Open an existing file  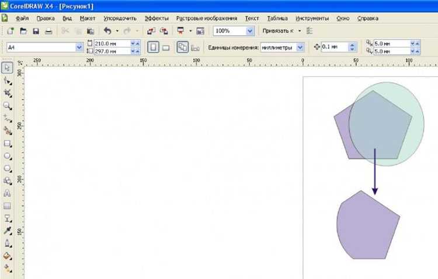(x=23, y=31)
